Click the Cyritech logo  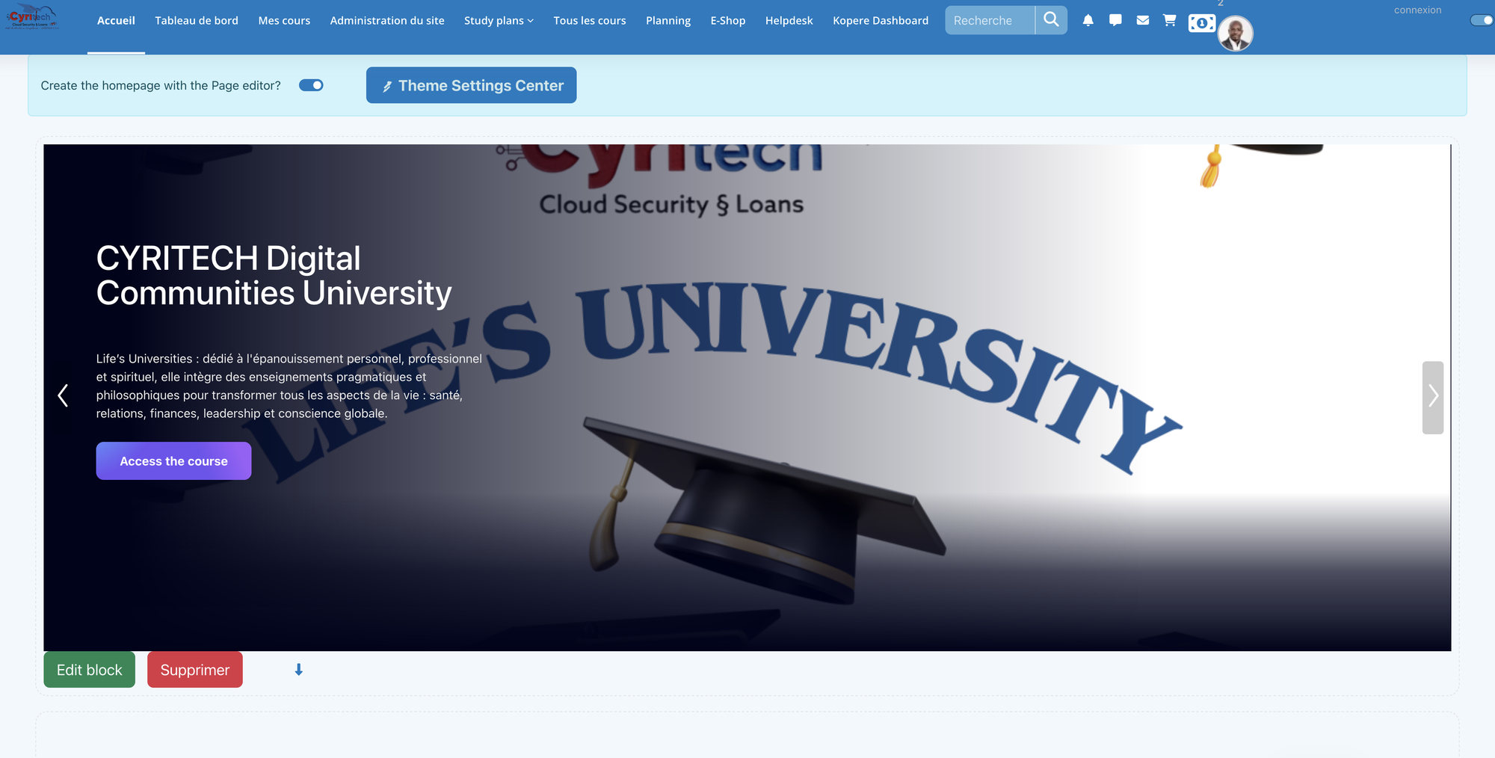pyautogui.click(x=32, y=17)
